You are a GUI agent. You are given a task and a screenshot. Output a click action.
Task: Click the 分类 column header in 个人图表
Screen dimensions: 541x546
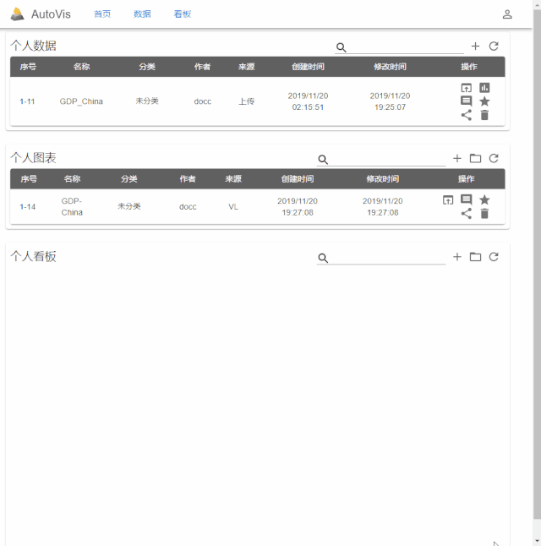[128, 179]
